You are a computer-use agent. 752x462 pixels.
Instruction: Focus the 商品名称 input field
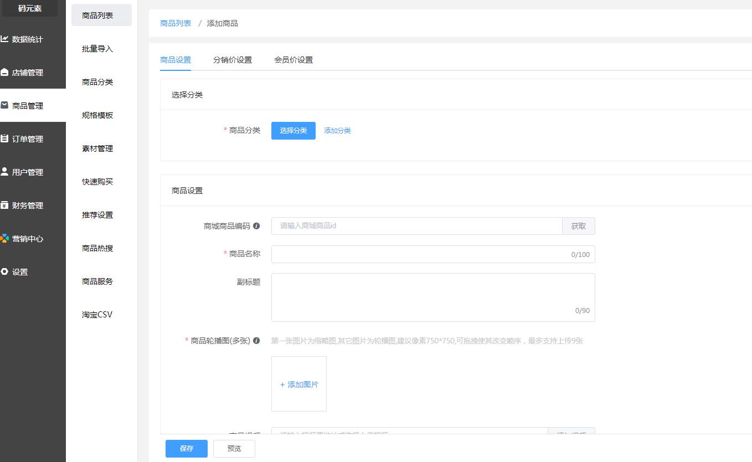(x=433, y=254)
